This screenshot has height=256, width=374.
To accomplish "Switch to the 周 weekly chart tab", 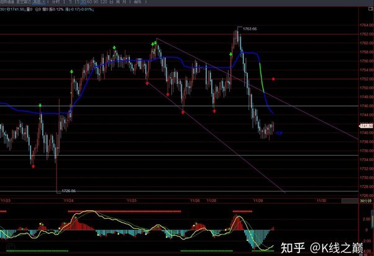I will [x=118, y=2].
